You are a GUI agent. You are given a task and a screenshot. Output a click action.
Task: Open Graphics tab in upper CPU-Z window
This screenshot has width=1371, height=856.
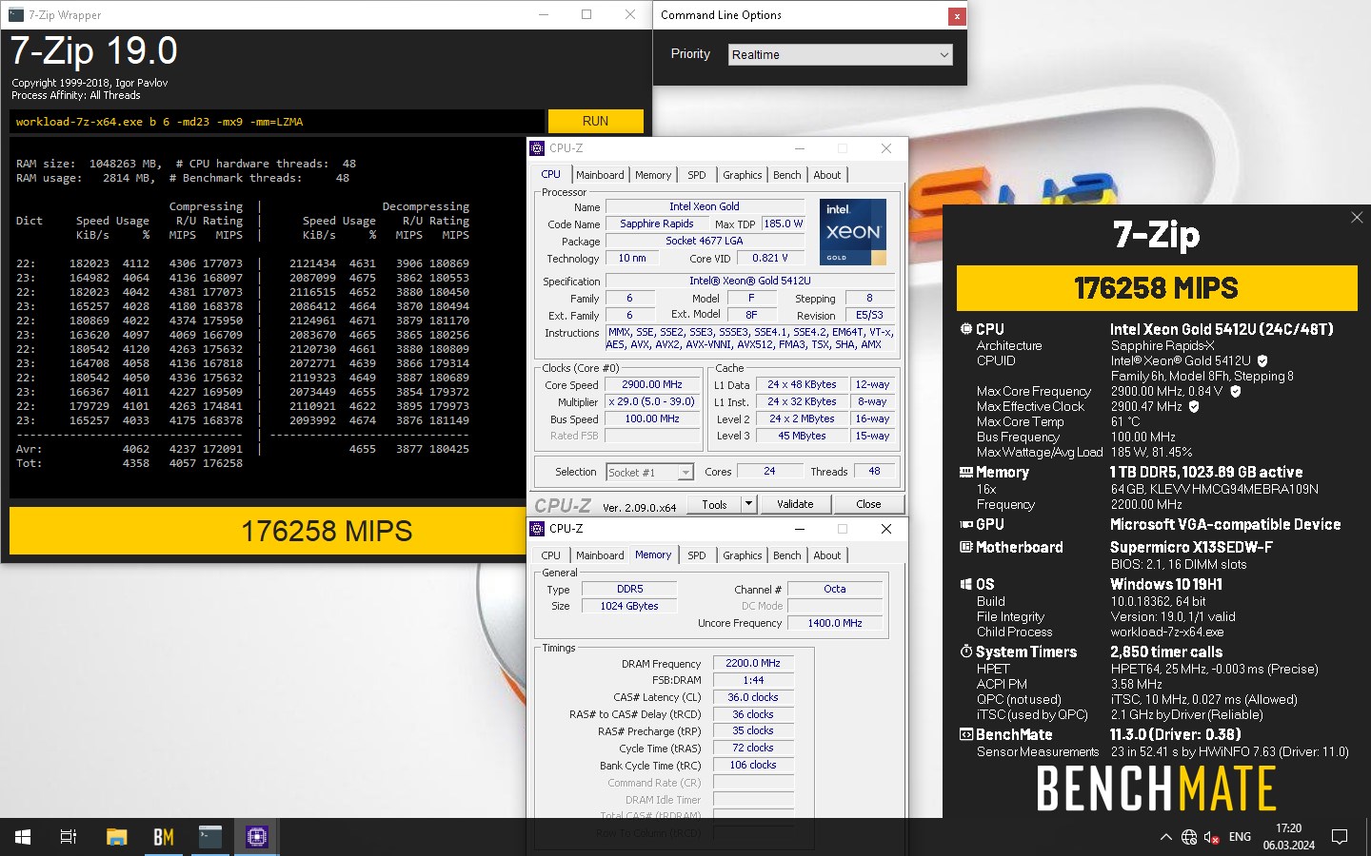pyautogui.click(x=742, y=175)
